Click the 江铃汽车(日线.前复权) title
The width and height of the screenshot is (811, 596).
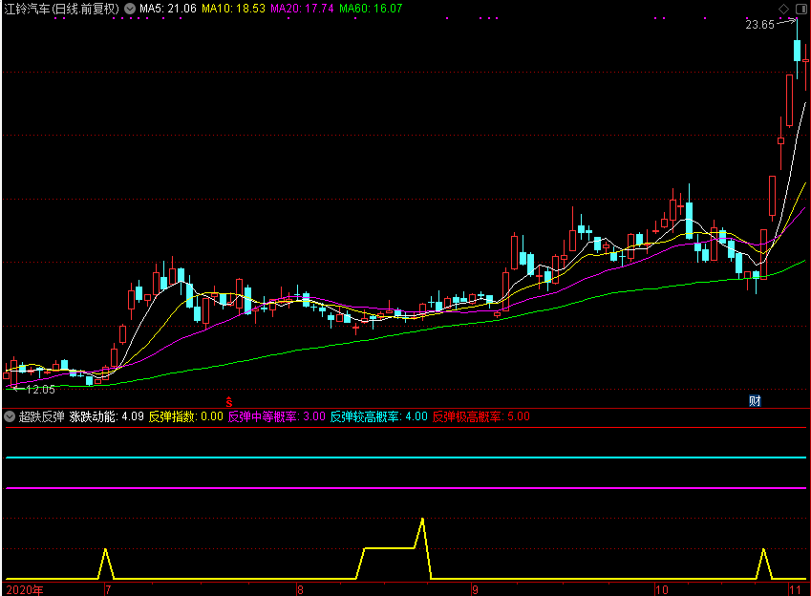coord(61,9)
